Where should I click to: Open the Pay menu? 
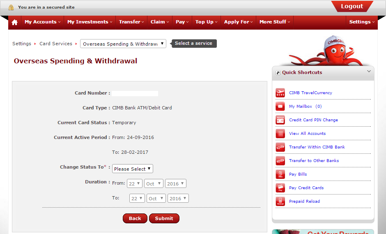click(182, 22)
